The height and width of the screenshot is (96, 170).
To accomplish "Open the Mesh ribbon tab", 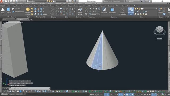I will [x=22, y=6].
